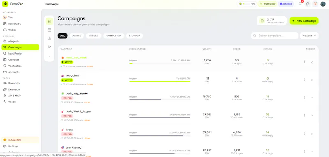Open three-dot menu for first active campaign
Image resolution: width=329 pixels, height=157 pixels.
pyautogui.click(x=304, y=61)
